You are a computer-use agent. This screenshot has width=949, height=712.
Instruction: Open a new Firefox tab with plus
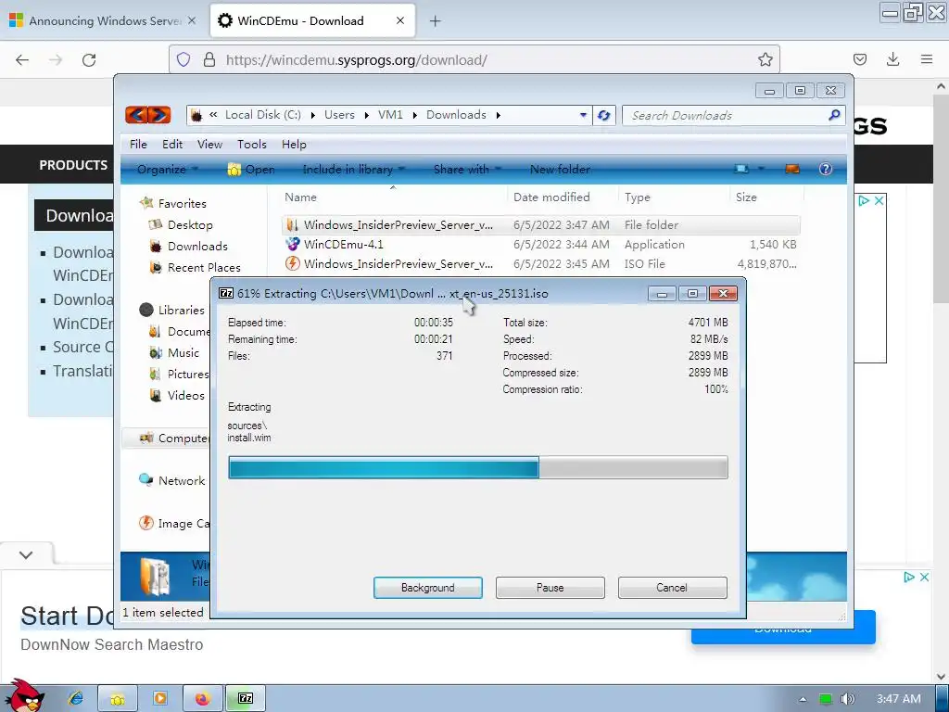tap(435, 20)
